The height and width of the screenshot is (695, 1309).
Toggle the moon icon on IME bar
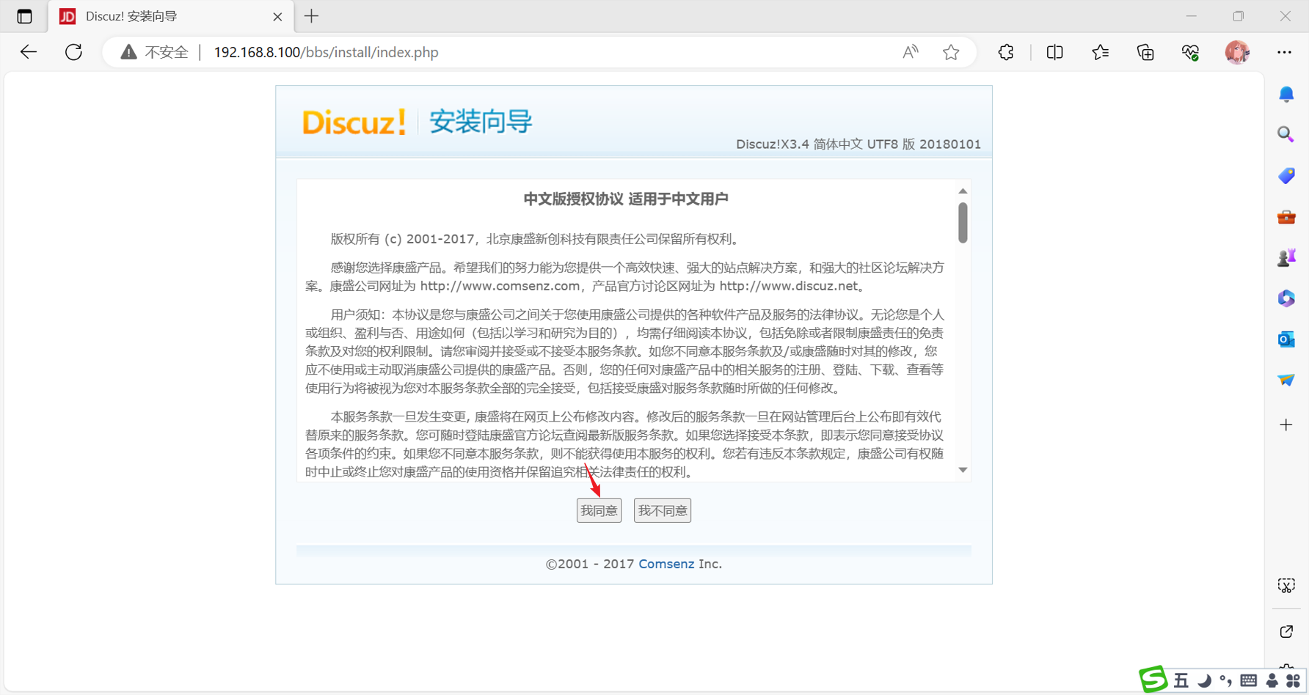pyautogui.click(x=1204, y=681)
